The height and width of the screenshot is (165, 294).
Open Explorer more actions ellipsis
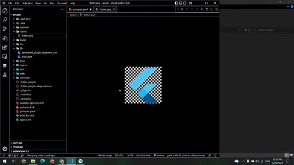62,9
